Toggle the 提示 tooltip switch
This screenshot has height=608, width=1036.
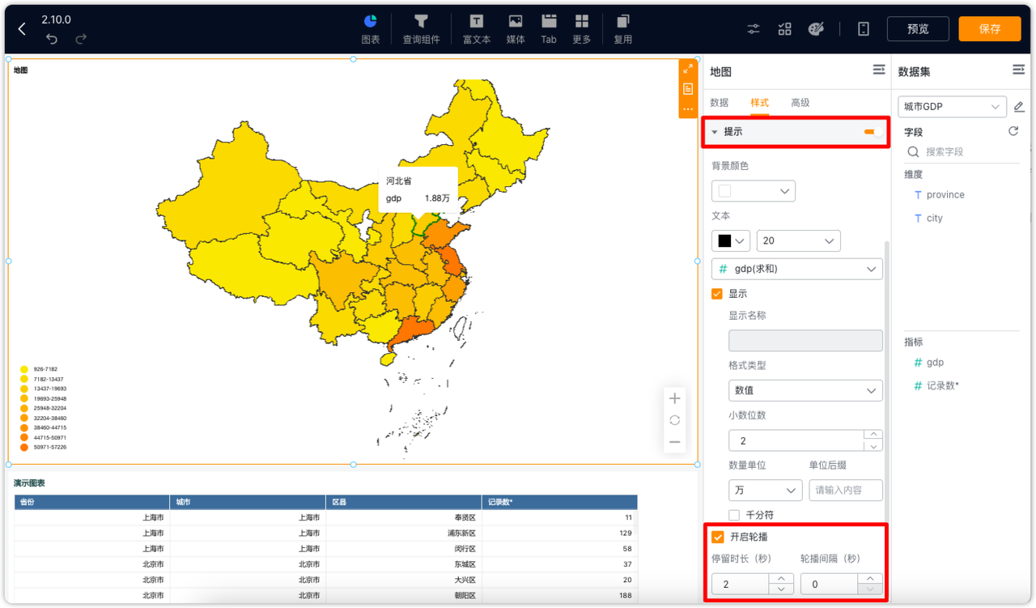coord(873,132)
